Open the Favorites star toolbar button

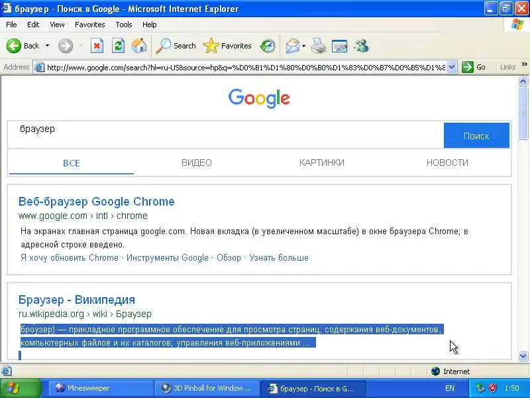click(x=227, y=46)
